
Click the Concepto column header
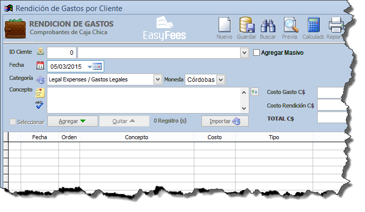[x=136, y=137]
